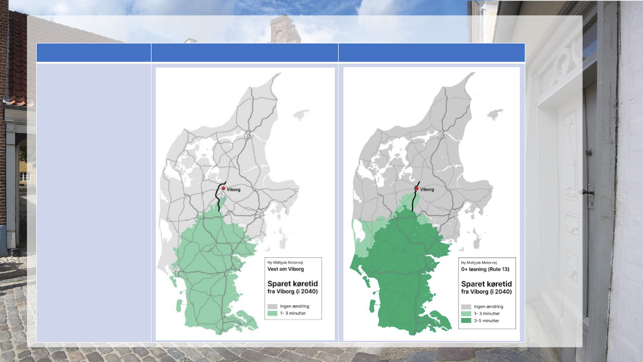
Task: Select gray 'Ingen ændring' swatch in left legend
Action: 273,306
